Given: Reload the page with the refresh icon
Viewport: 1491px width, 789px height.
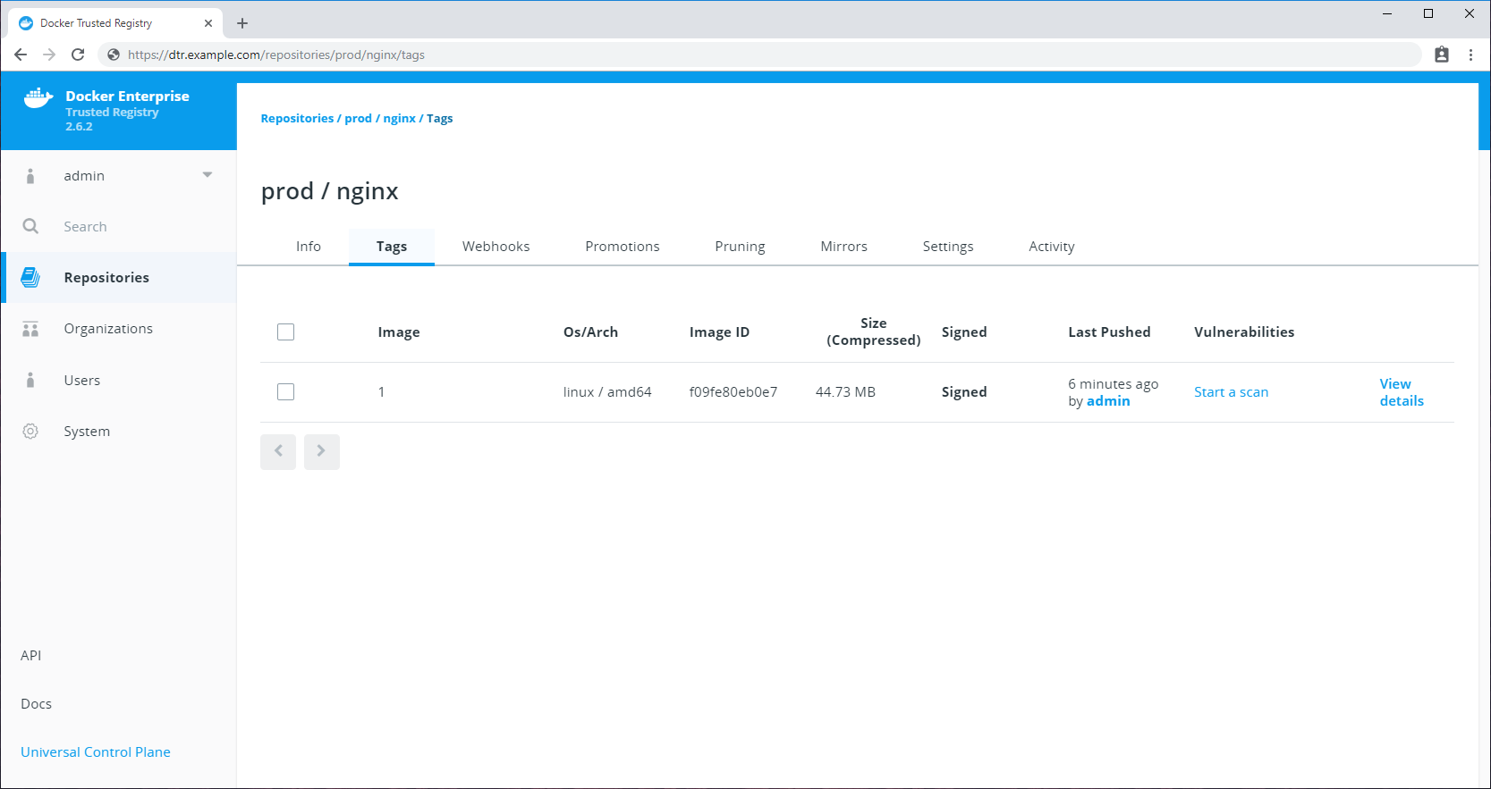Looking at the screenshot, I should pyautogui.click(x=78, y=55).
